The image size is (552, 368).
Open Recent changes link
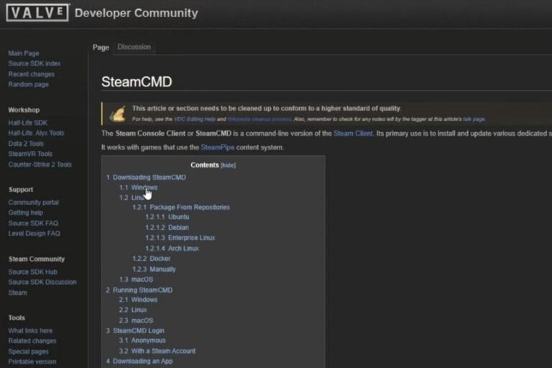coord(32,74)
